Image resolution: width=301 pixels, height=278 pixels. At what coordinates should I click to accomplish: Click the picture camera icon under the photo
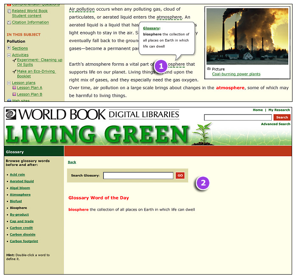pos(209,69)
